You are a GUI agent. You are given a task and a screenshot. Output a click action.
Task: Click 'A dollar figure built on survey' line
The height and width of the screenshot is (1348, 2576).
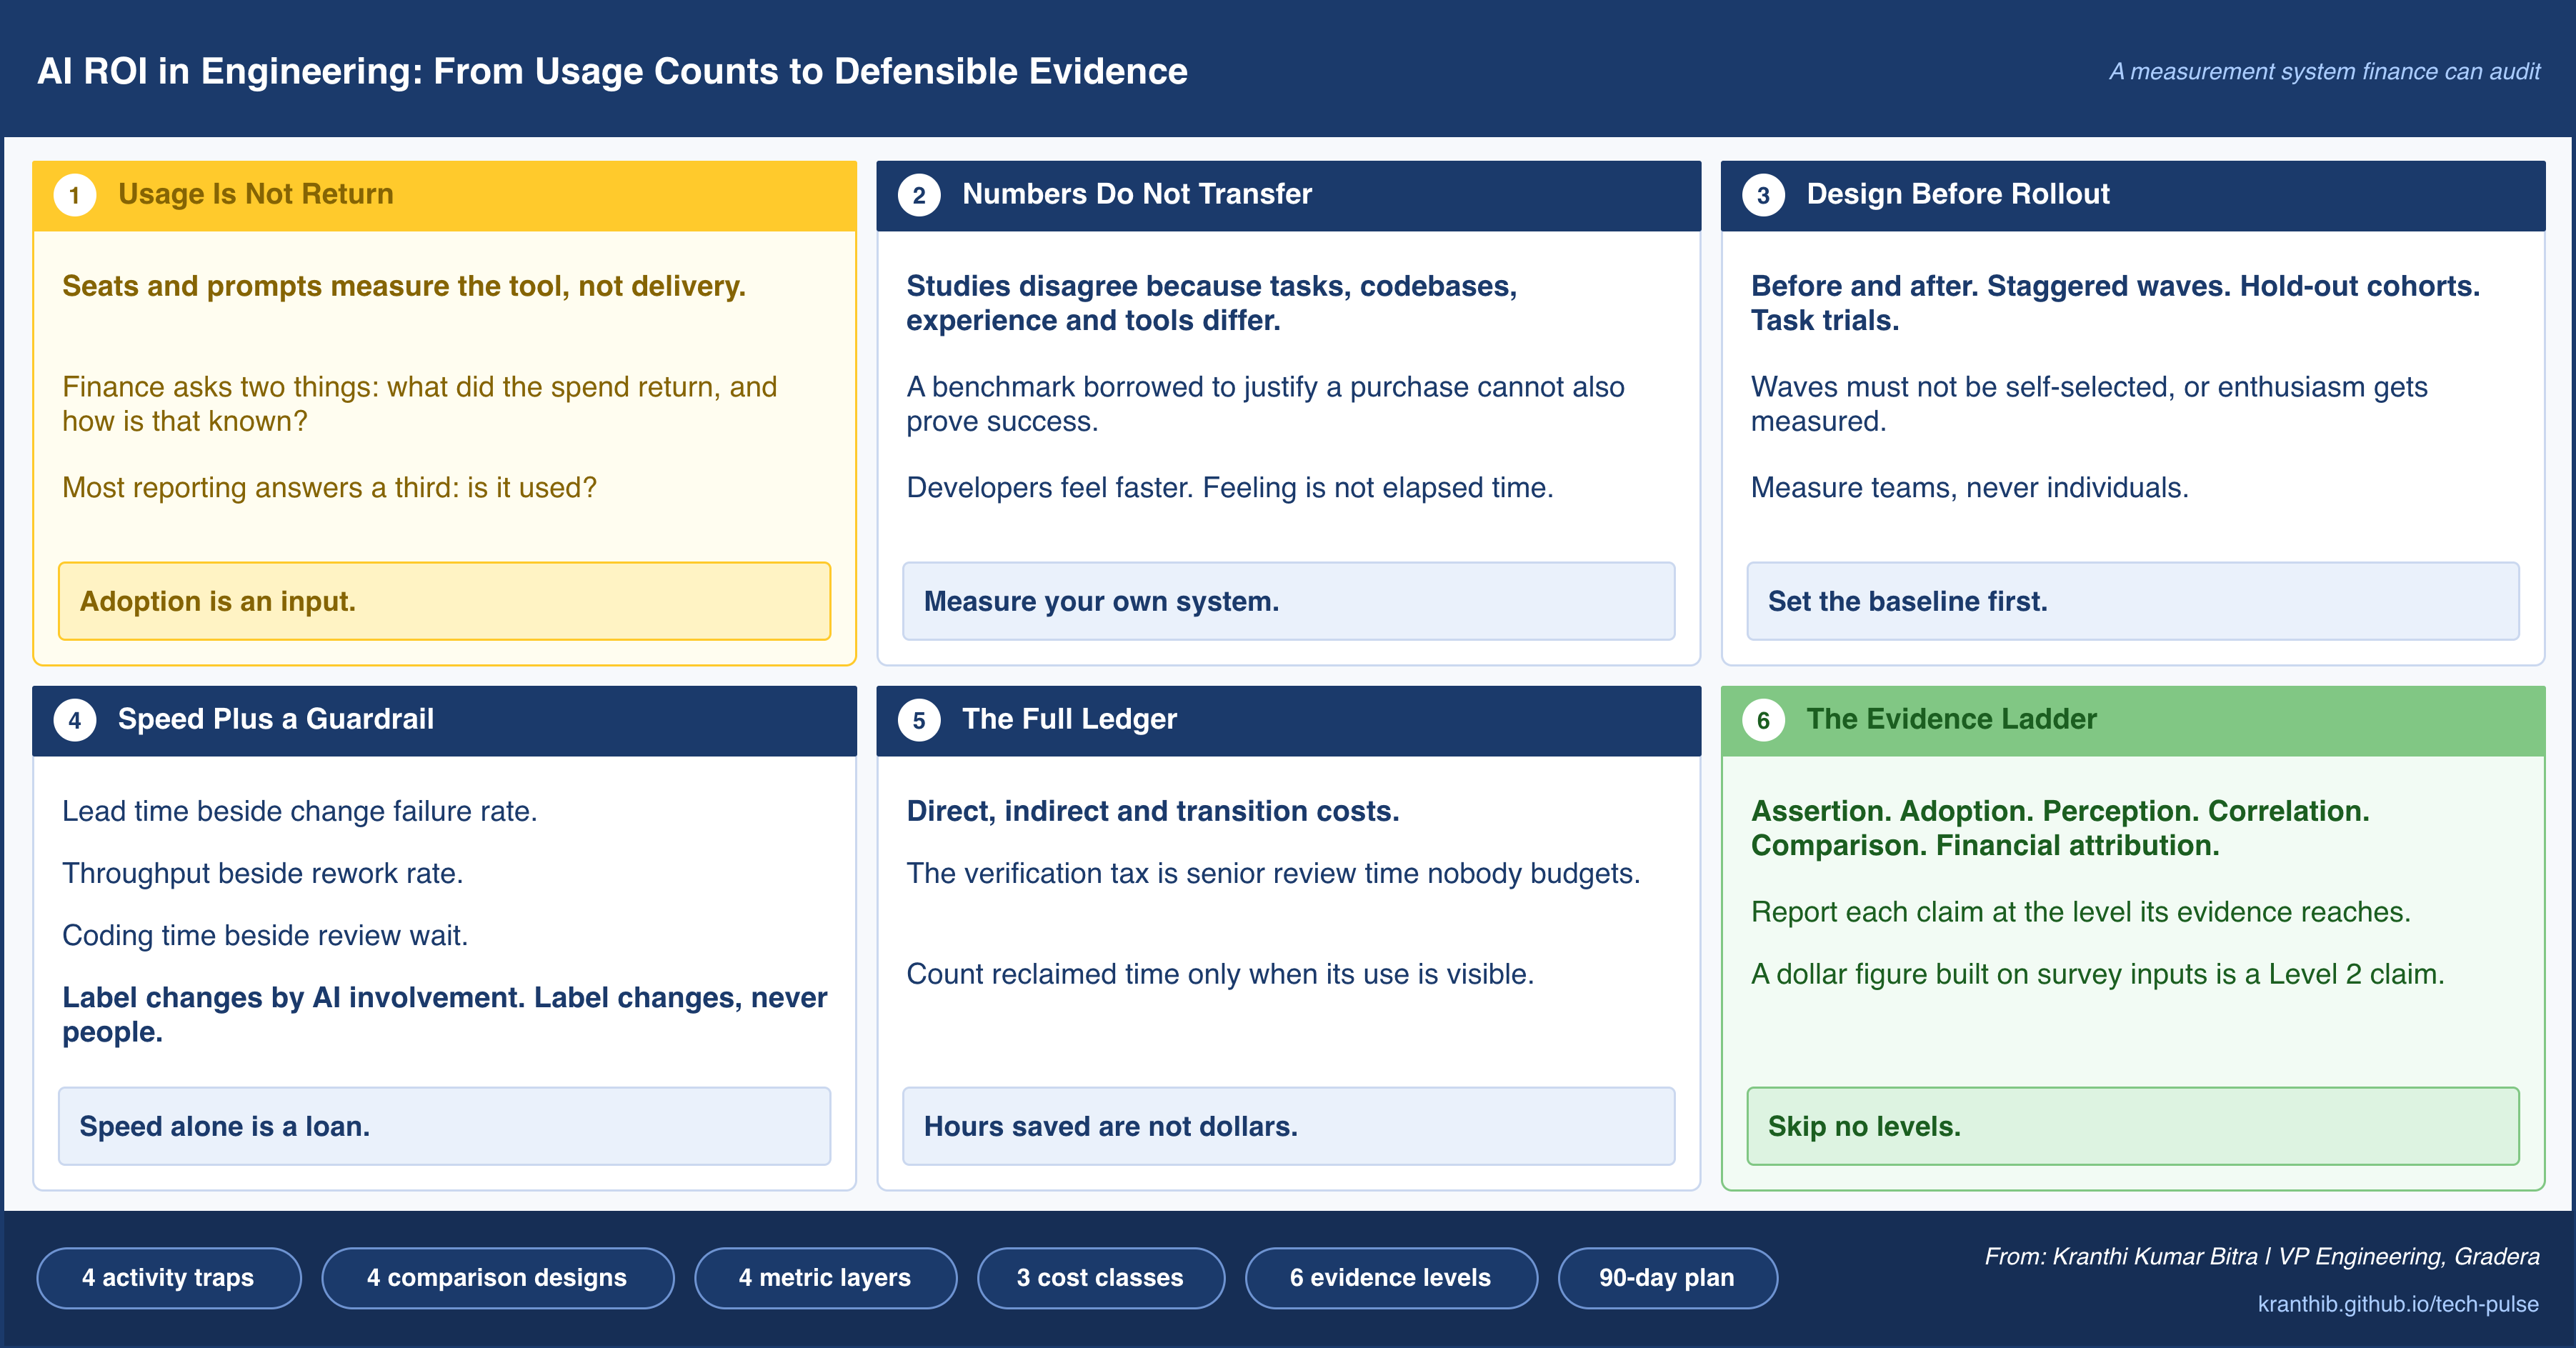(2097, 975)
